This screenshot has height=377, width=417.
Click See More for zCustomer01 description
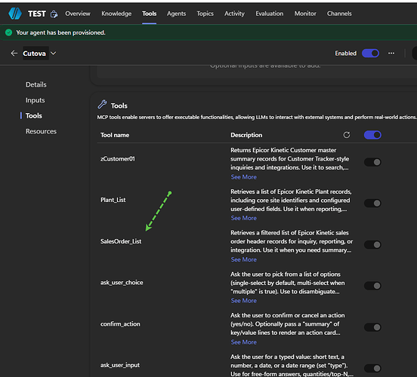243,177
